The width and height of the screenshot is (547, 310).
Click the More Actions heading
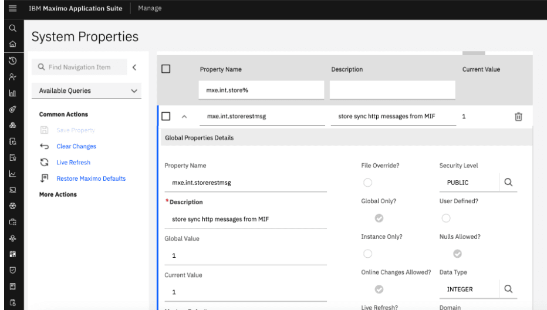(58, 194)
